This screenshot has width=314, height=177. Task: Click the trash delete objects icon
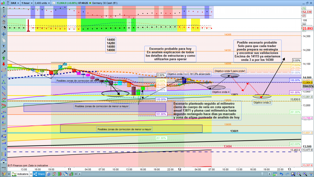3,22
